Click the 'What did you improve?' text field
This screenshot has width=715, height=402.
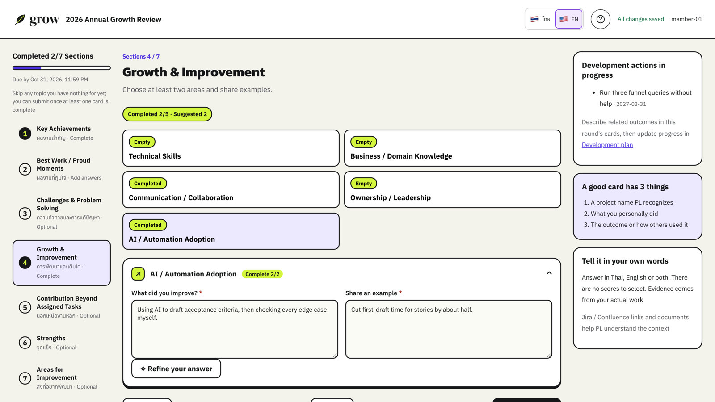point(235,329)
